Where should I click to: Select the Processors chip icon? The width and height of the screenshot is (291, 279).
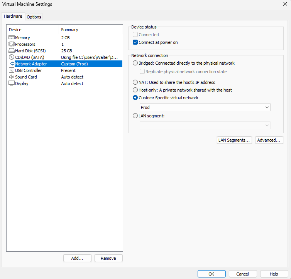coord(11,44)
